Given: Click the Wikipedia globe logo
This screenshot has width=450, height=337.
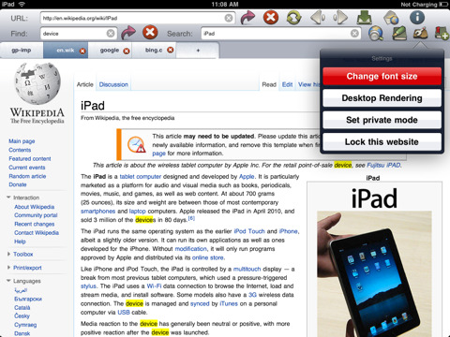Looking at the screenshot, I should (37, 83).
